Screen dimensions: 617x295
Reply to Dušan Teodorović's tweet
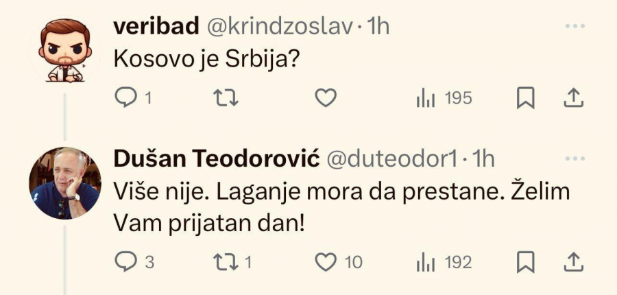[126, 262]
